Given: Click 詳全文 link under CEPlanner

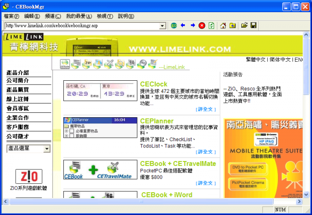Looking at the screenshot, I should tap(206, 152).
